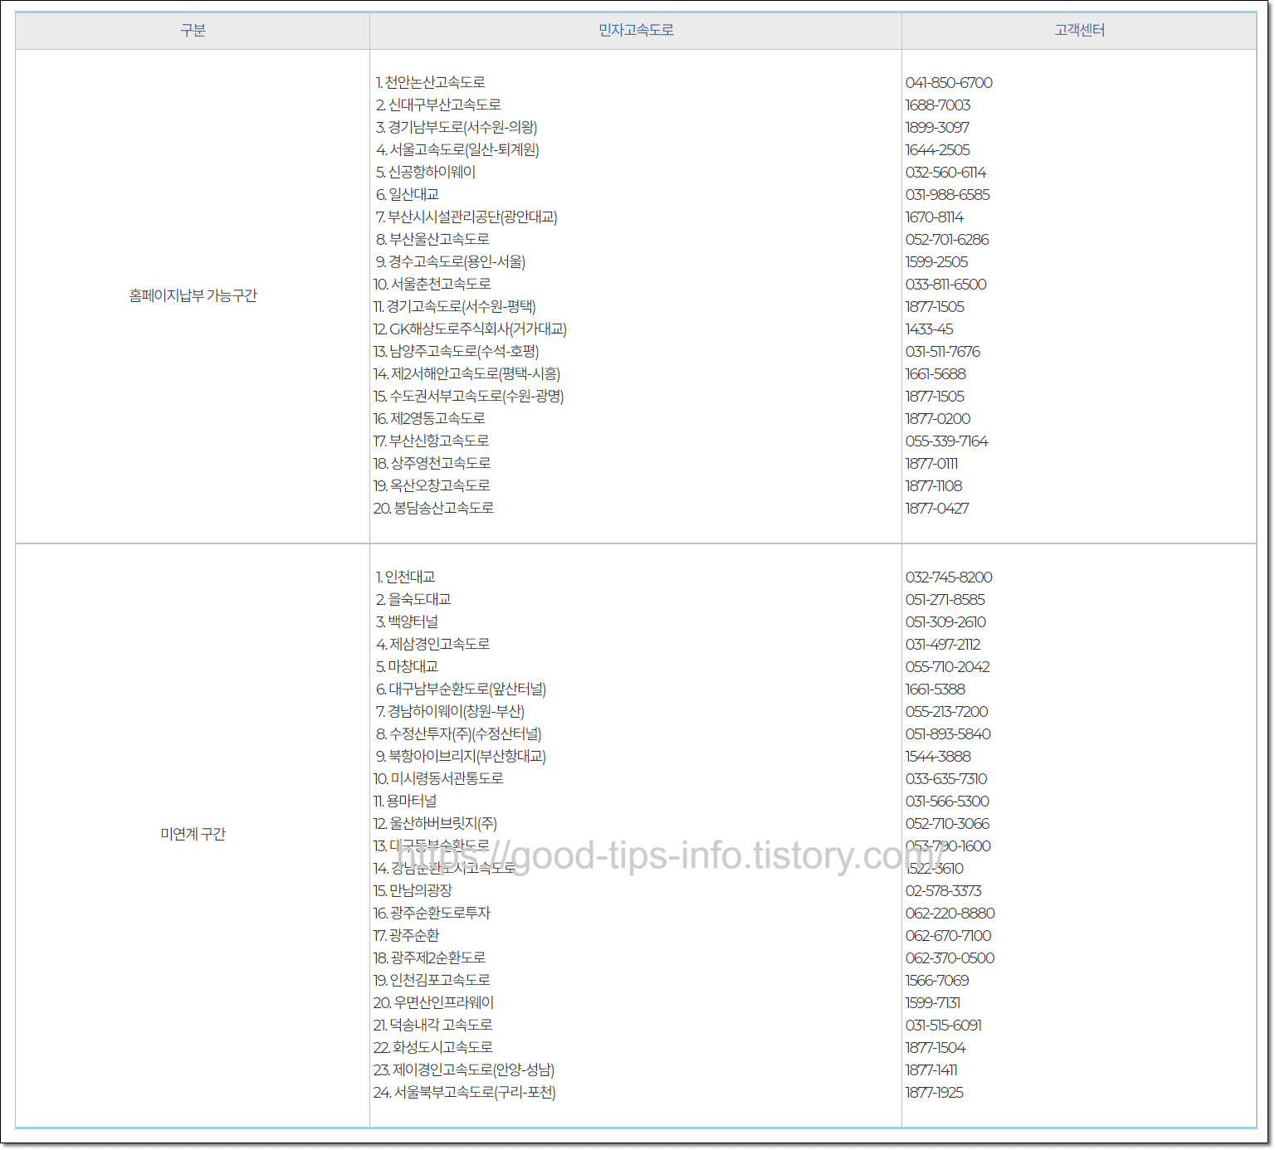Select the 홈페이지납부 가능구간 category cell
The height and width of the screenshot is (1150, 1275).
193,295
